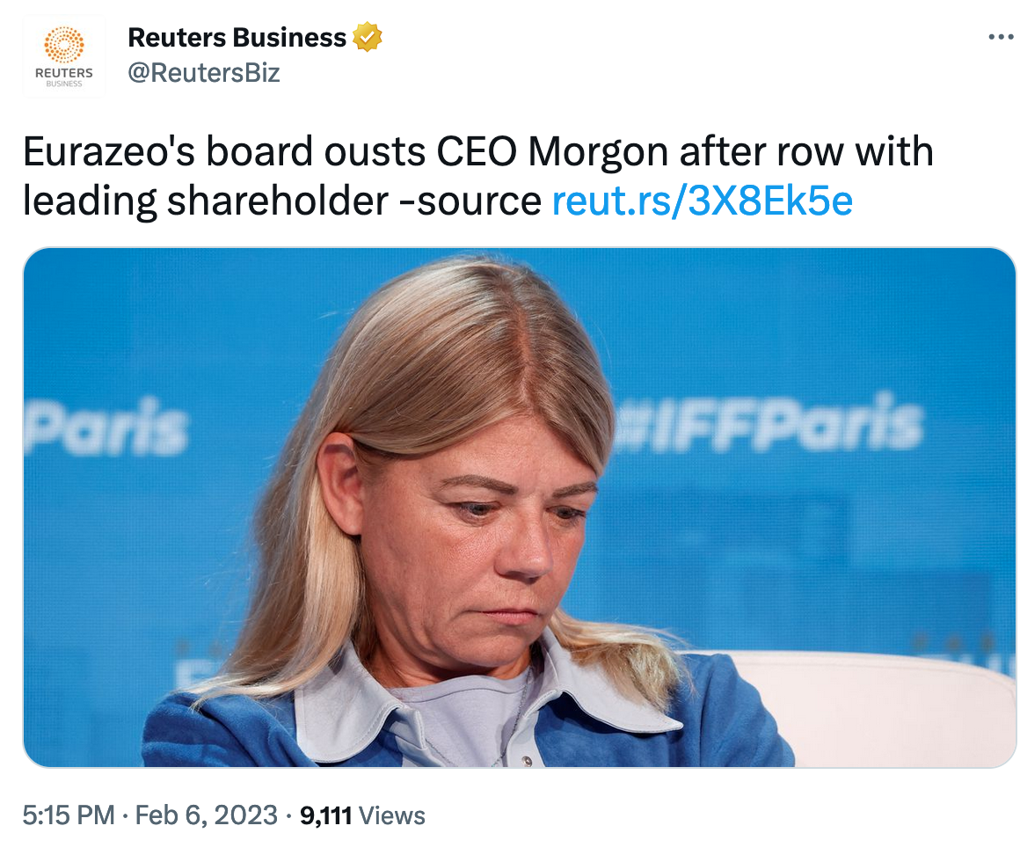Image resolution: width=1020 pixels, height=855 pixels.
Task: Click the 5:15 PM timestamp
Action: click(69, 815)
